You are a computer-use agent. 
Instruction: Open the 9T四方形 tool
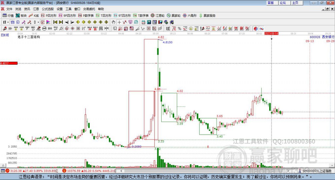point(122,16)
